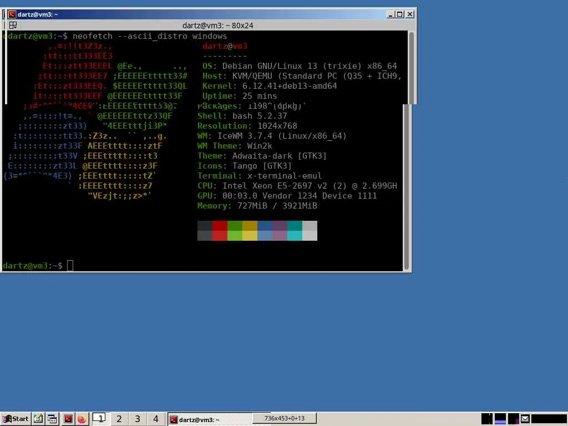Click the dark yellow color block

click(x=250, y=226)
